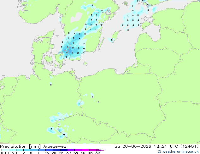Click the '(12+81)' forecast offset text
This screenshot has height=154, width=200.
coord(190,146)
